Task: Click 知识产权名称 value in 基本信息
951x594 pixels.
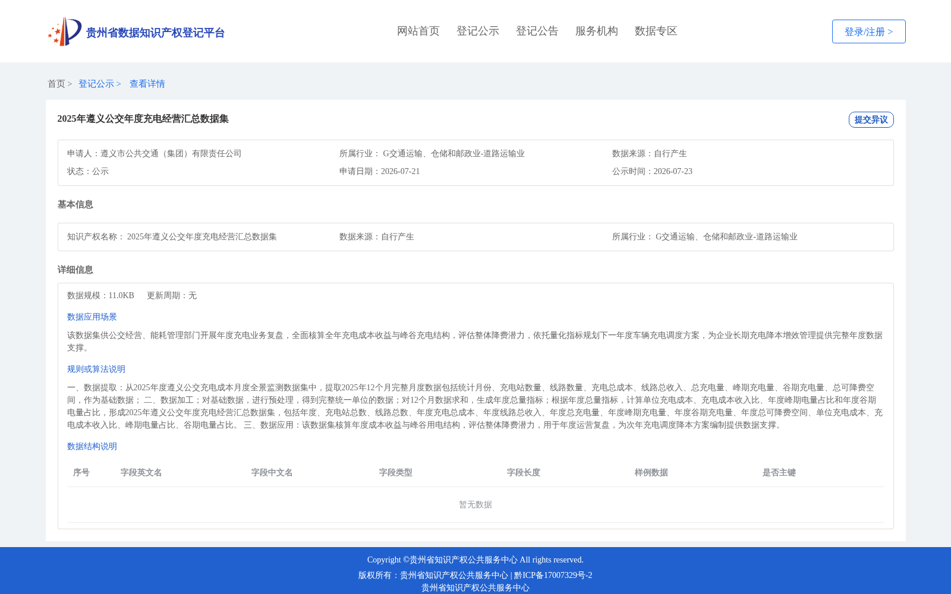Action: coord(202,236)
